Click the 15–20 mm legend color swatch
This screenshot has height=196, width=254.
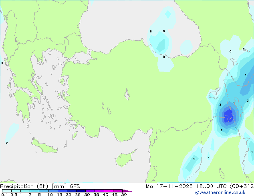click(x=62, y=191)
